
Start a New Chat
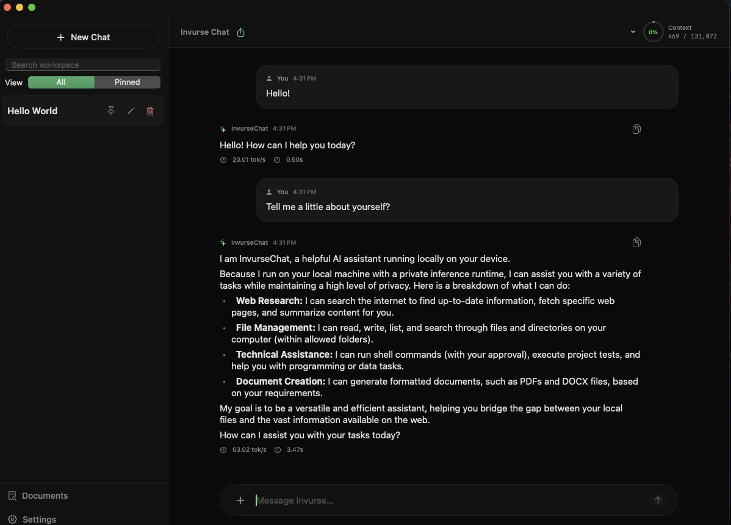[x=83, y=37]
